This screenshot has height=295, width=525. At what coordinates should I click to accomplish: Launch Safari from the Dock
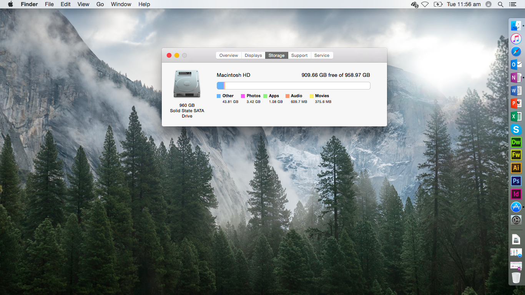[x=516, y=51]
